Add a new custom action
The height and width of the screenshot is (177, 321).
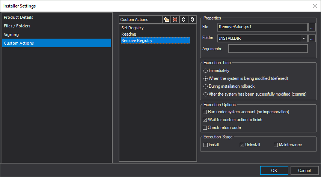click(x=166, y=19)
